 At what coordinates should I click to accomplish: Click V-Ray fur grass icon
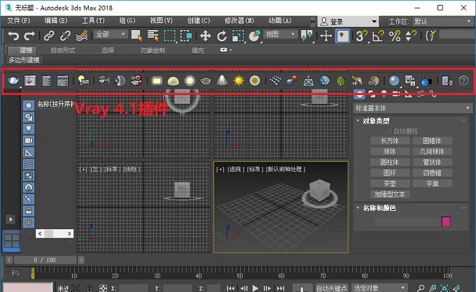coord(341,80)
